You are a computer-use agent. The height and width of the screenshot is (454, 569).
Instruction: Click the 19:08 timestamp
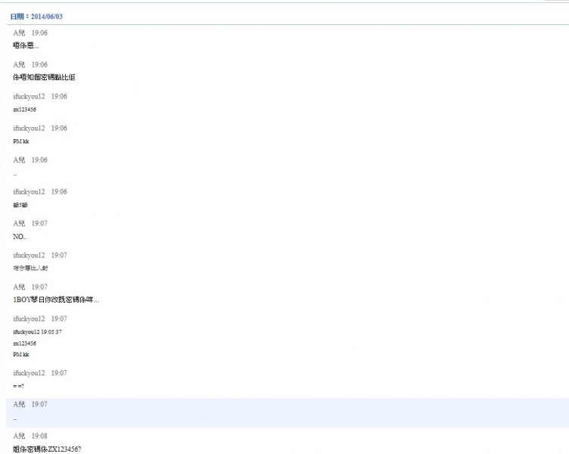[x=39, y=436]
